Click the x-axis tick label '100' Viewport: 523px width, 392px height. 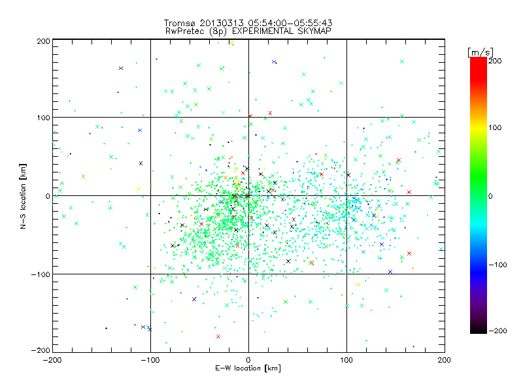[x=346, y=360]
